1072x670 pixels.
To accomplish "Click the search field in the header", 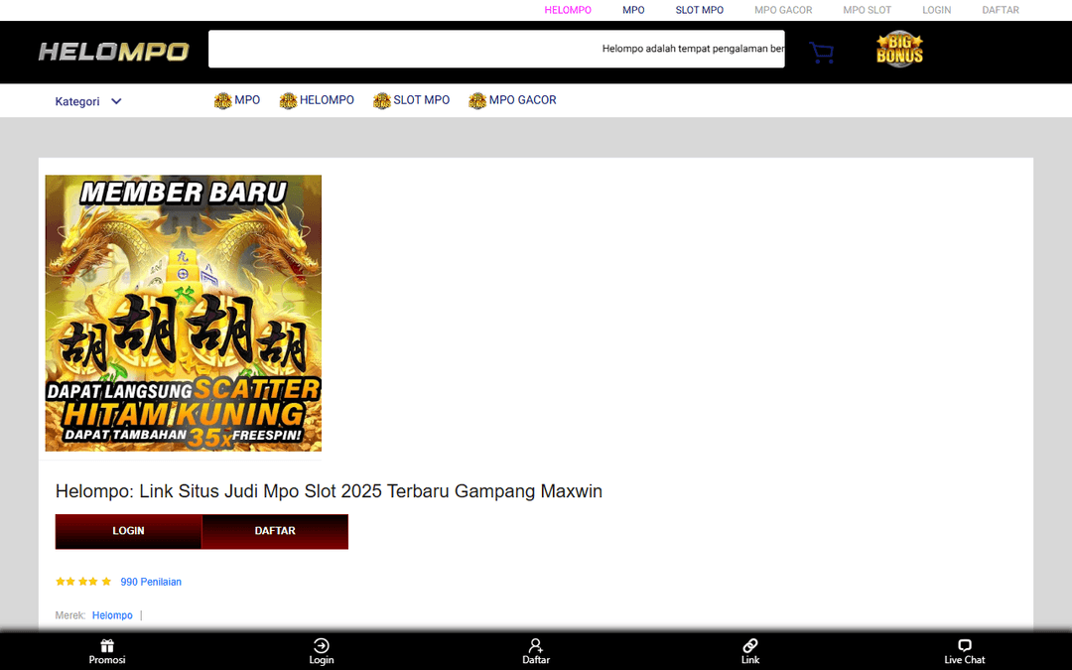I will click(x=496, y=49).
